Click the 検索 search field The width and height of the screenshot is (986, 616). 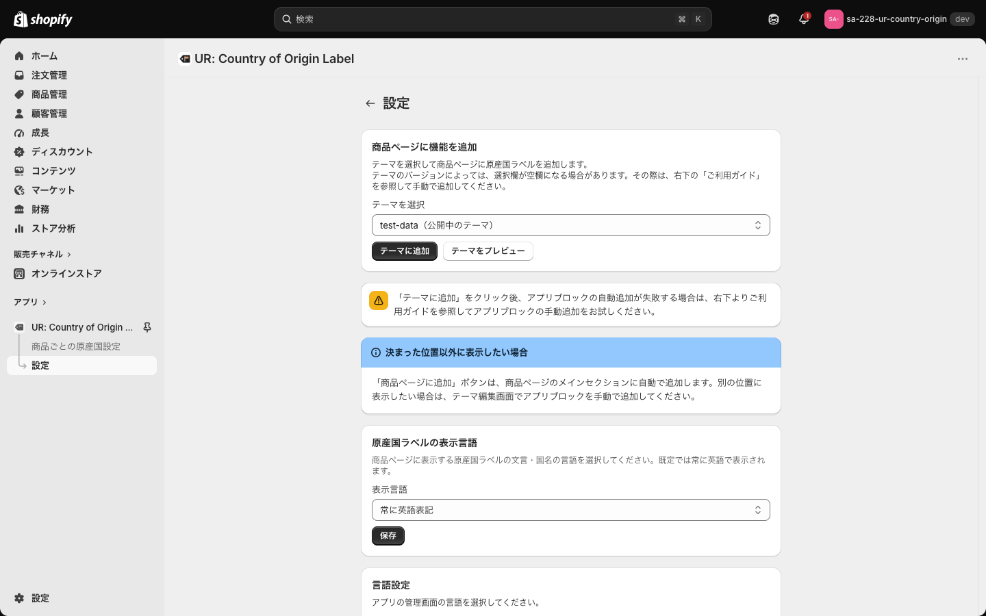point(493,19)
